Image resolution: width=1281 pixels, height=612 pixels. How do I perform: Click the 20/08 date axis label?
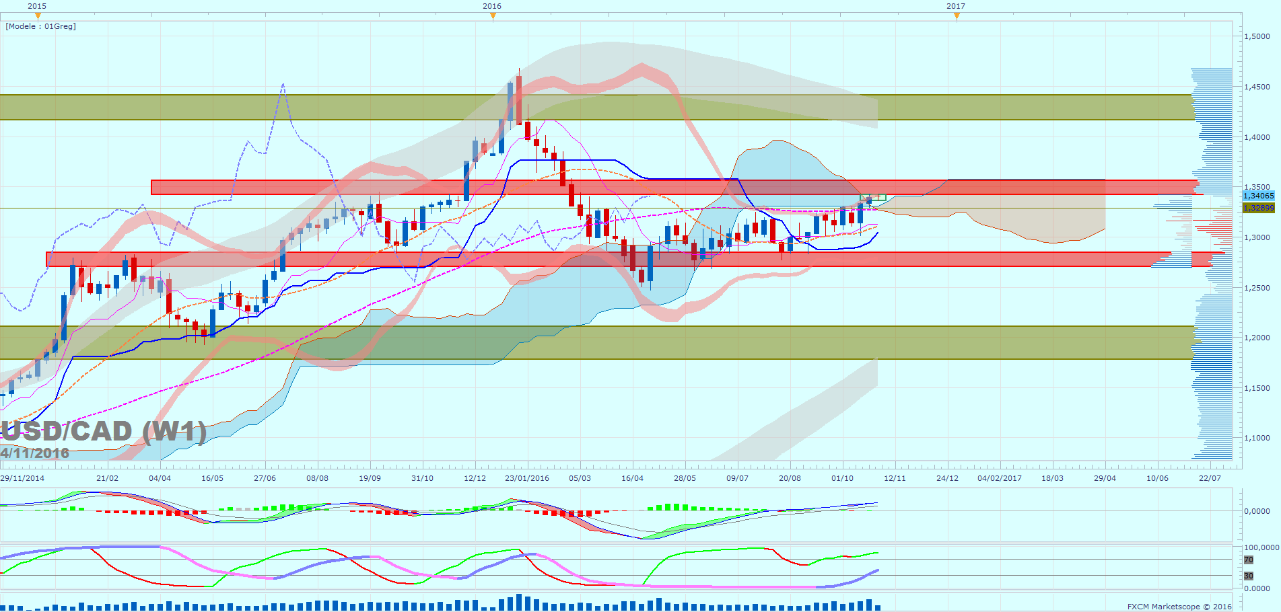tap(790, 478)
